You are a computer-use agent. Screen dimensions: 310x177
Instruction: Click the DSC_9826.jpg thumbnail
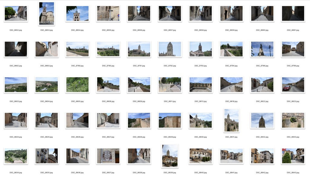(77, 120)
